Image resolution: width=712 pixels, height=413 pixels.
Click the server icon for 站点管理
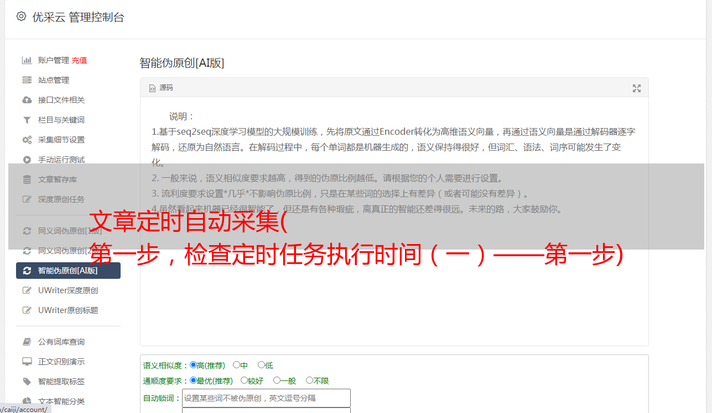[27, 80]
